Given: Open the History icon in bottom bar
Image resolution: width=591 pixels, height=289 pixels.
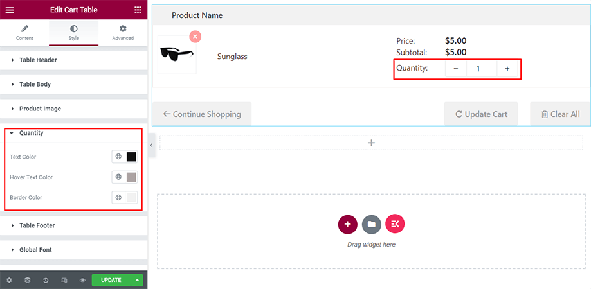Looking at the screenshot, I should (x=46, y=280).
